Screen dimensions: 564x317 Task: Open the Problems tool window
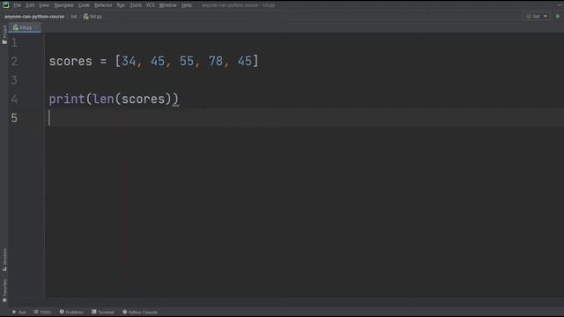pyautogui.click(x=71, y=312)
